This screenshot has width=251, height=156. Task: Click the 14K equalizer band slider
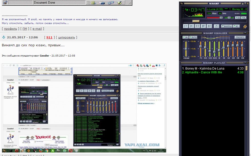click(x=238, y=49)
